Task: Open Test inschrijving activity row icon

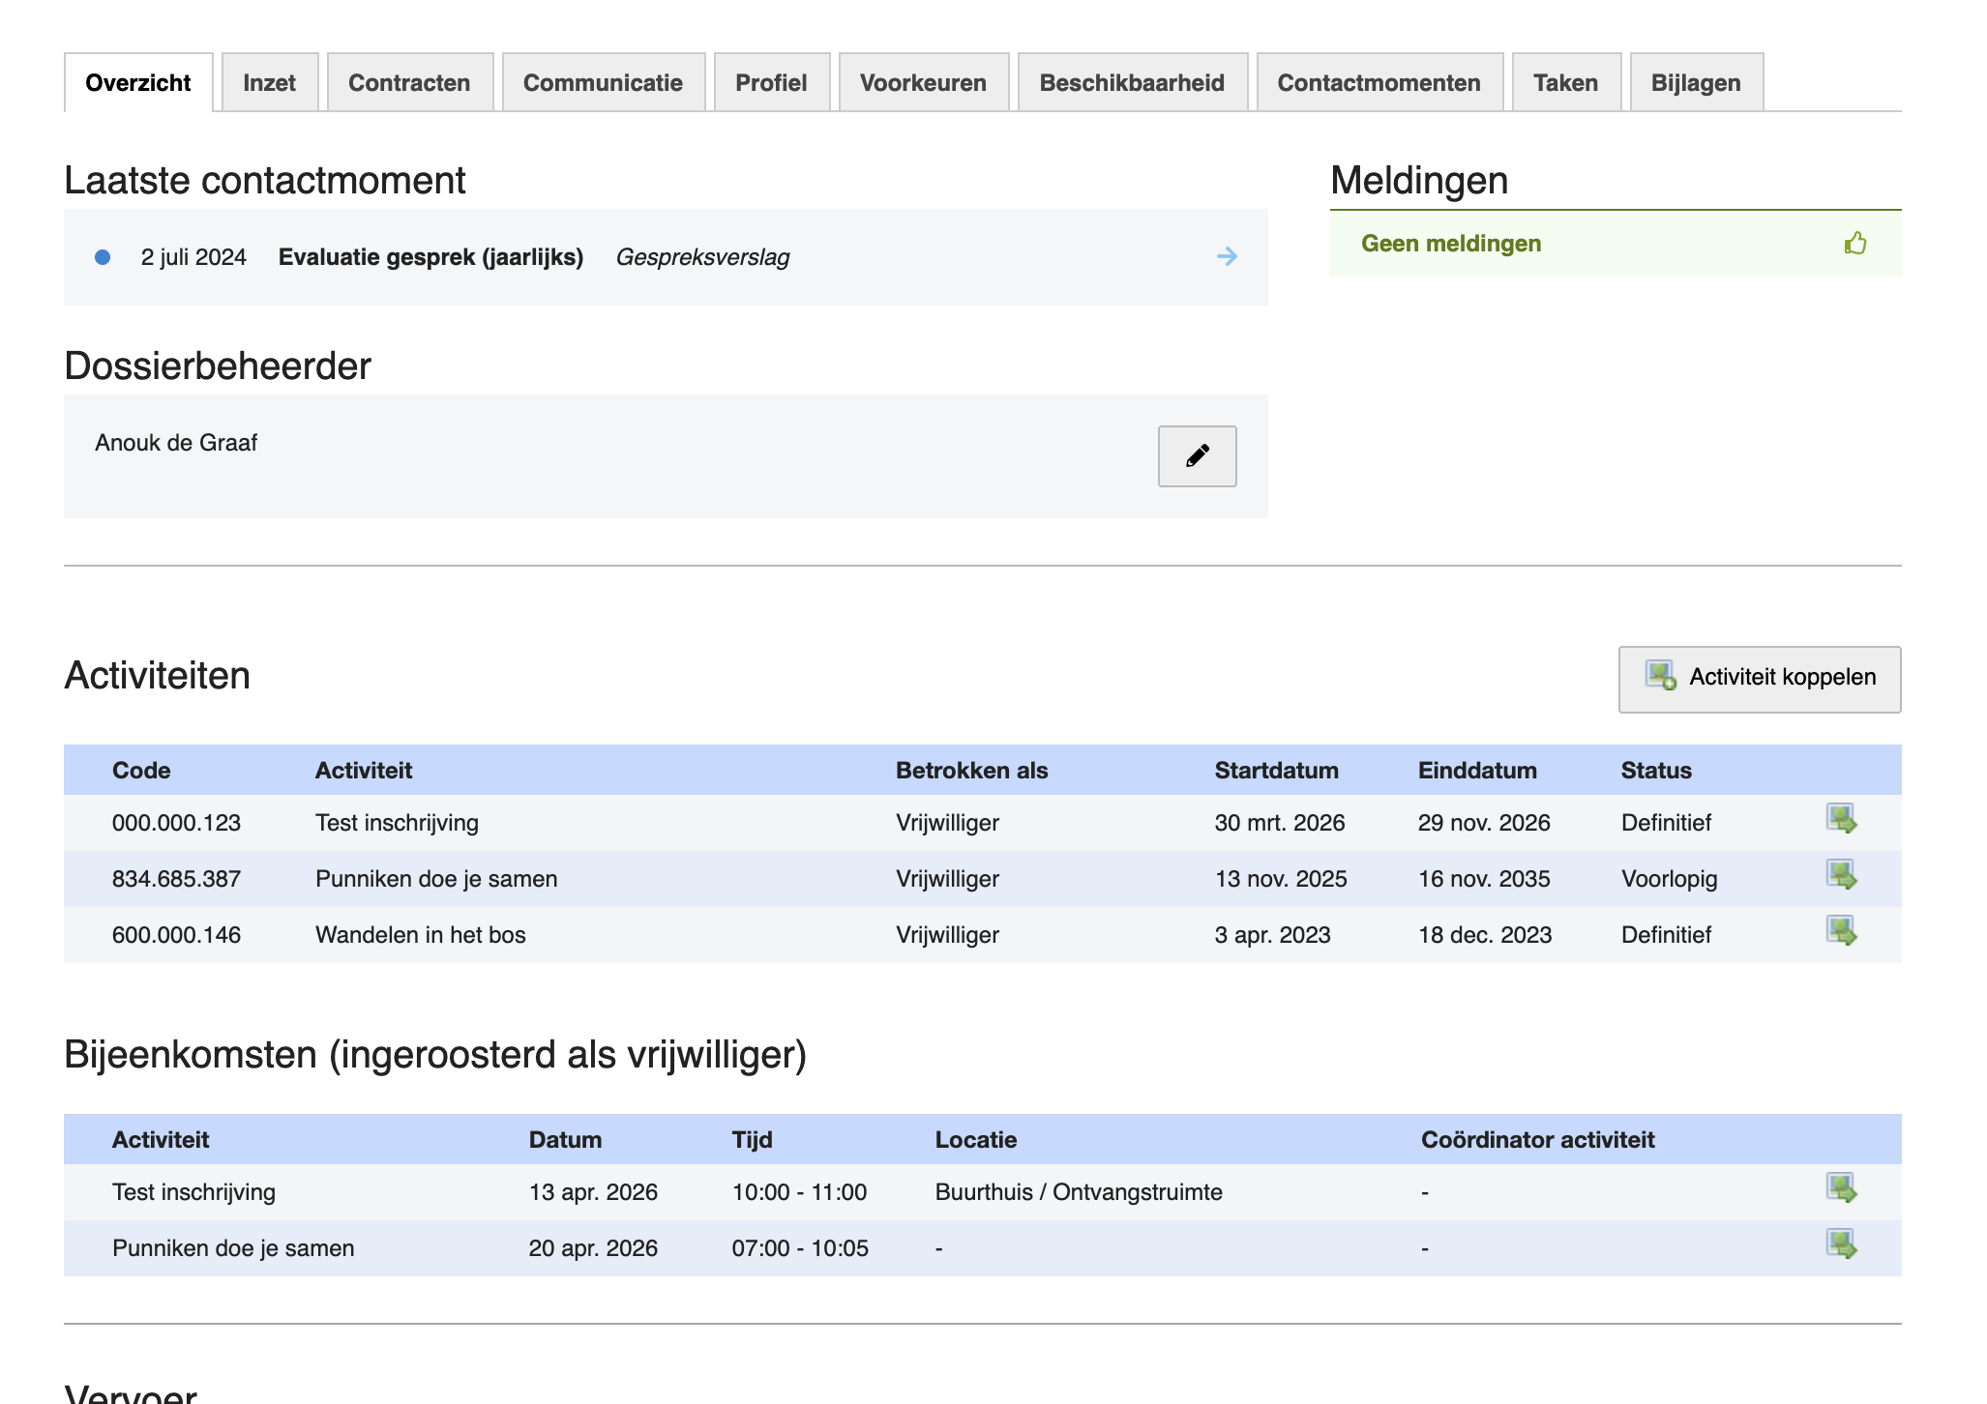Action: [x=1841, y=819]
